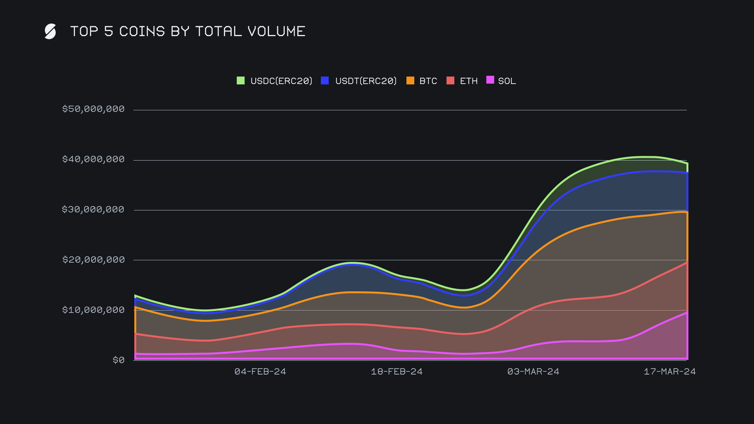Click the USDC(ERC20) green legend swatch

[x=240, y=80]
